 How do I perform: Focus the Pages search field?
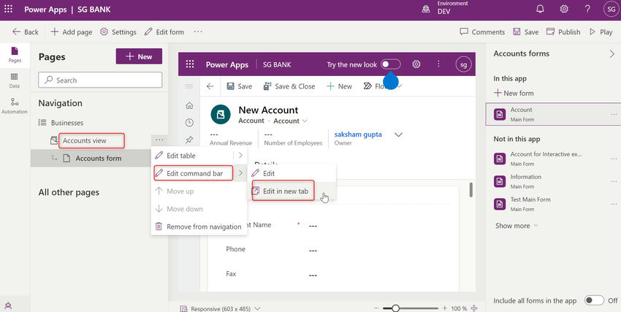100,80
